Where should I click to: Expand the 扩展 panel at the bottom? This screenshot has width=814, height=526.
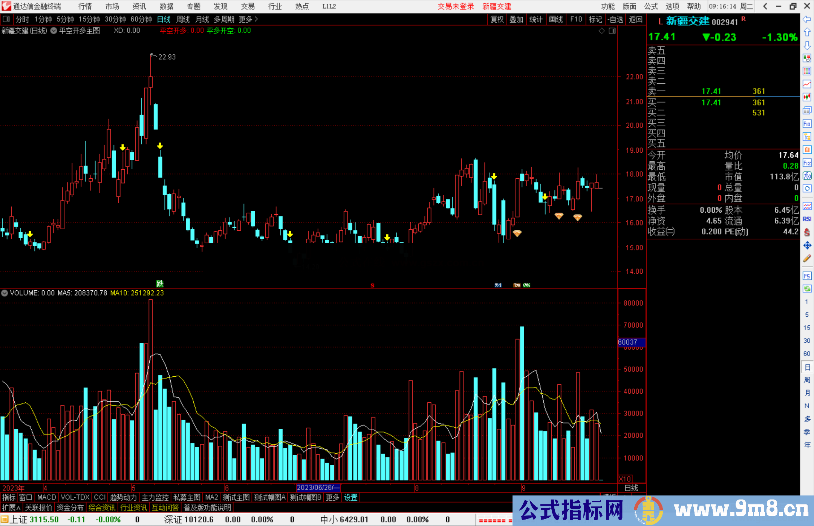[11, 508]
